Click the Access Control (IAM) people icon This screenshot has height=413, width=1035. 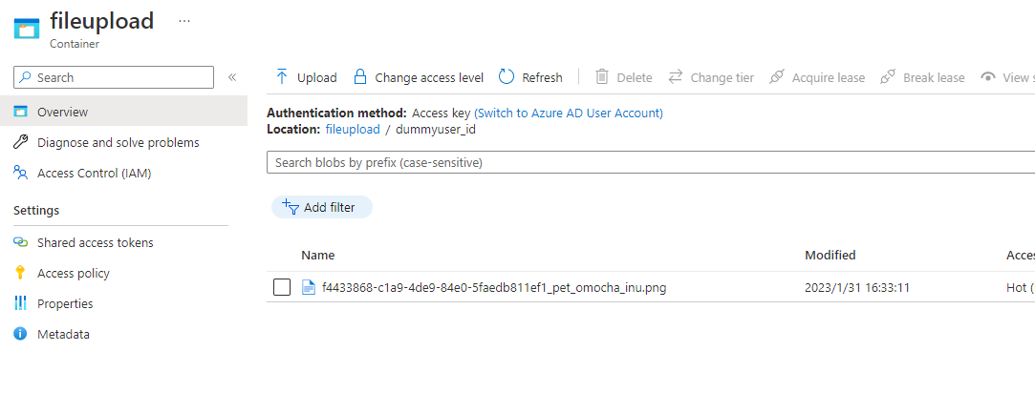[x=20, y=174]
